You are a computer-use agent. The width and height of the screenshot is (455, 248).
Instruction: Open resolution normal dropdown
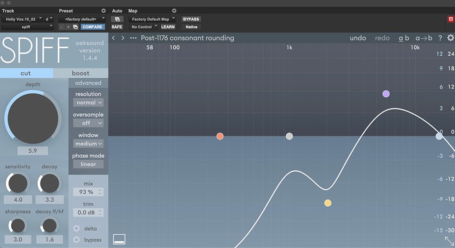click(88, 103)
